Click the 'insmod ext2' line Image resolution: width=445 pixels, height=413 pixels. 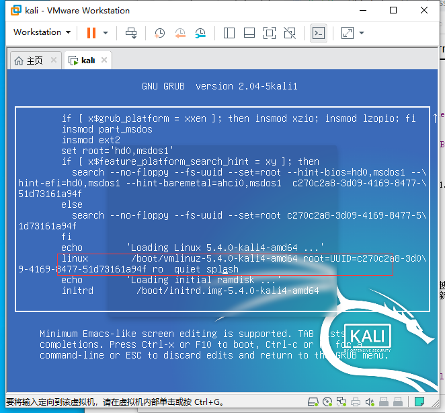pyautogui.click(x=91, y=140)
